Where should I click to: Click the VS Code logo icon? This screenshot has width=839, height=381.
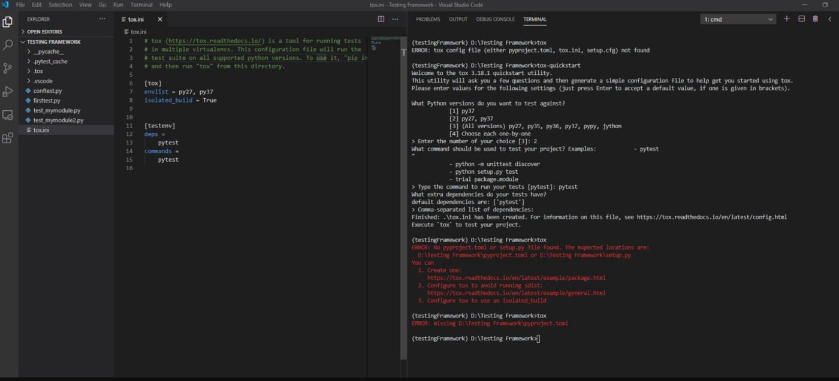coord(5,4)
